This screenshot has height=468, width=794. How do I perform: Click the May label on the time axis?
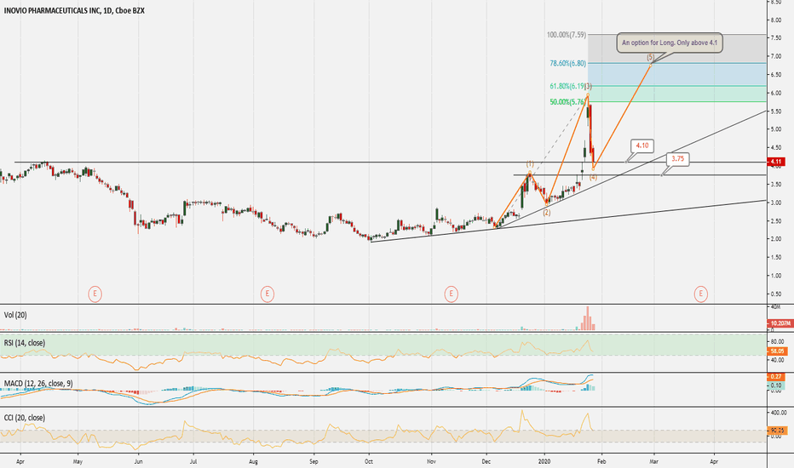pos(78,461)
